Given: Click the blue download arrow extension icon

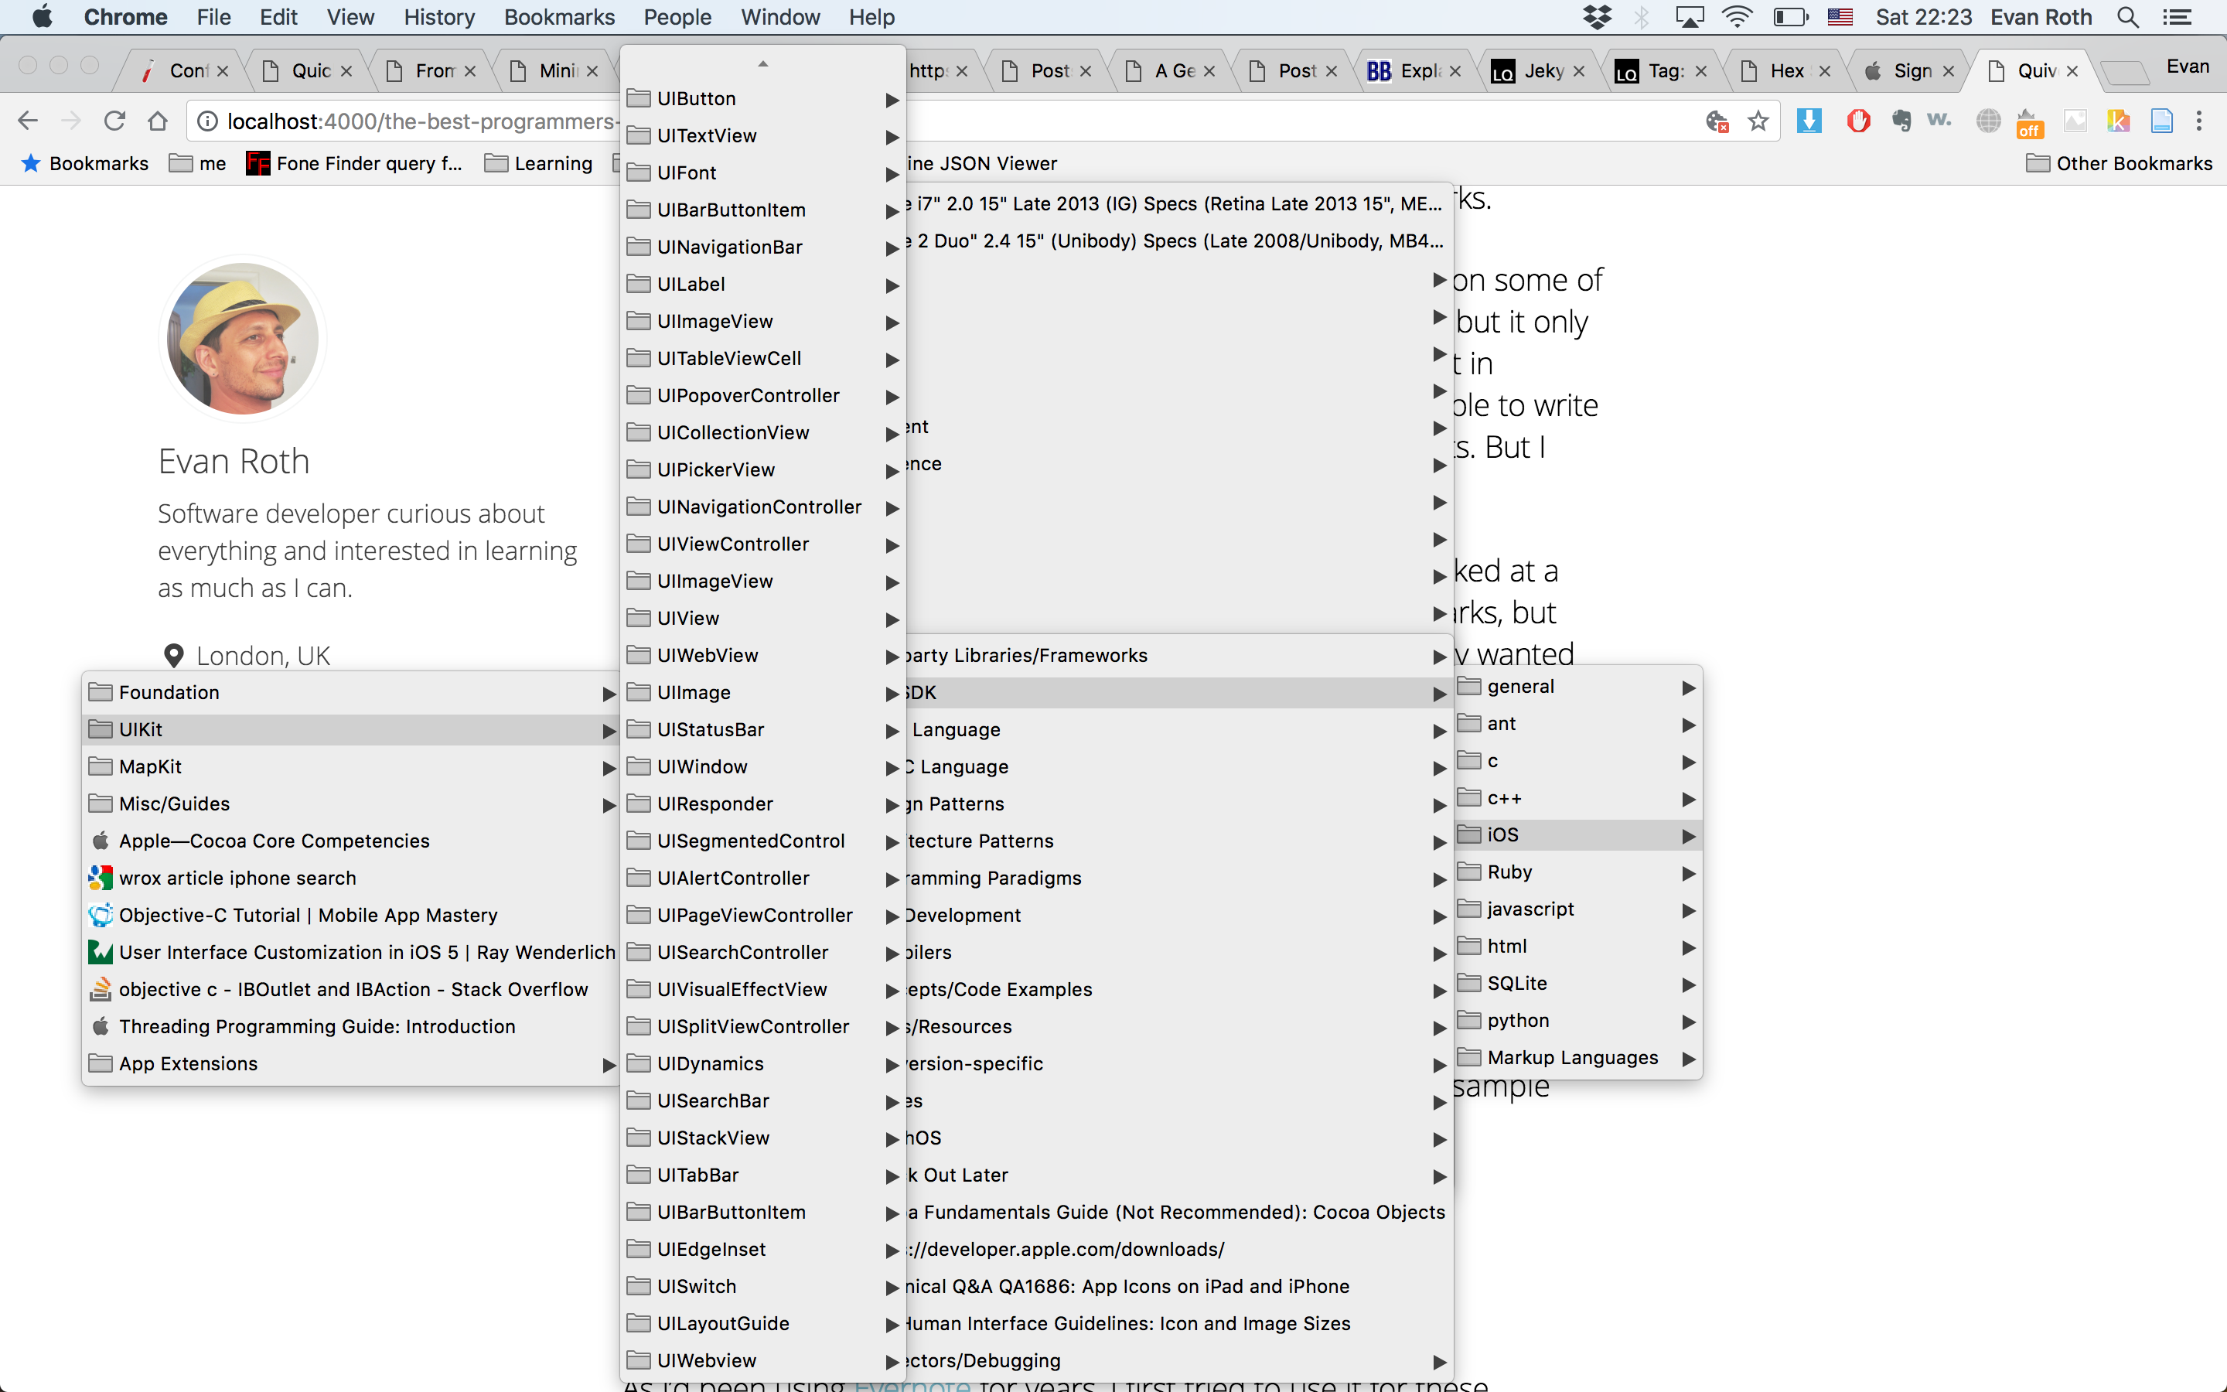Looking at the screenshot, I should [x=1809, y=121].
